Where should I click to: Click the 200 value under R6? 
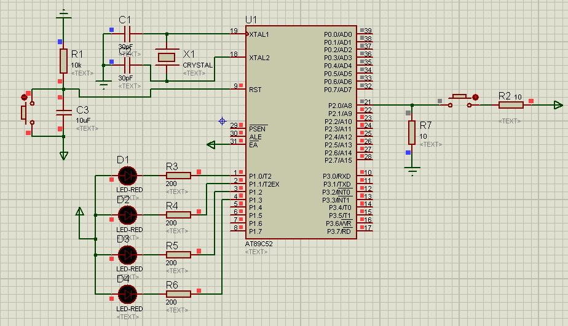pyautogui.click(x=172, y=302)
